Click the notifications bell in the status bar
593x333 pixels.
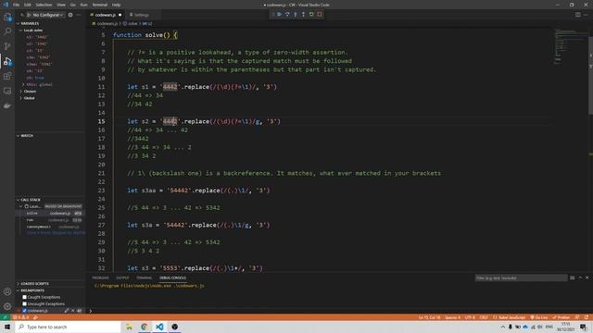pyautogui.click(x=587, y=317)
